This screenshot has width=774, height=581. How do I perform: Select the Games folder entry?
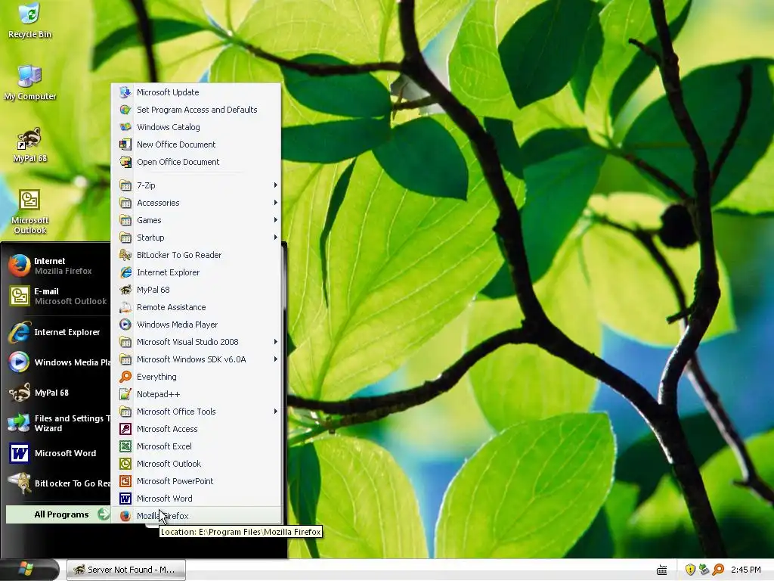197,220
